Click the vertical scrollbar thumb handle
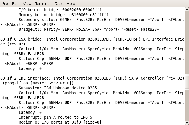Viewport: 189px width, 125px height. click(187, 82)
